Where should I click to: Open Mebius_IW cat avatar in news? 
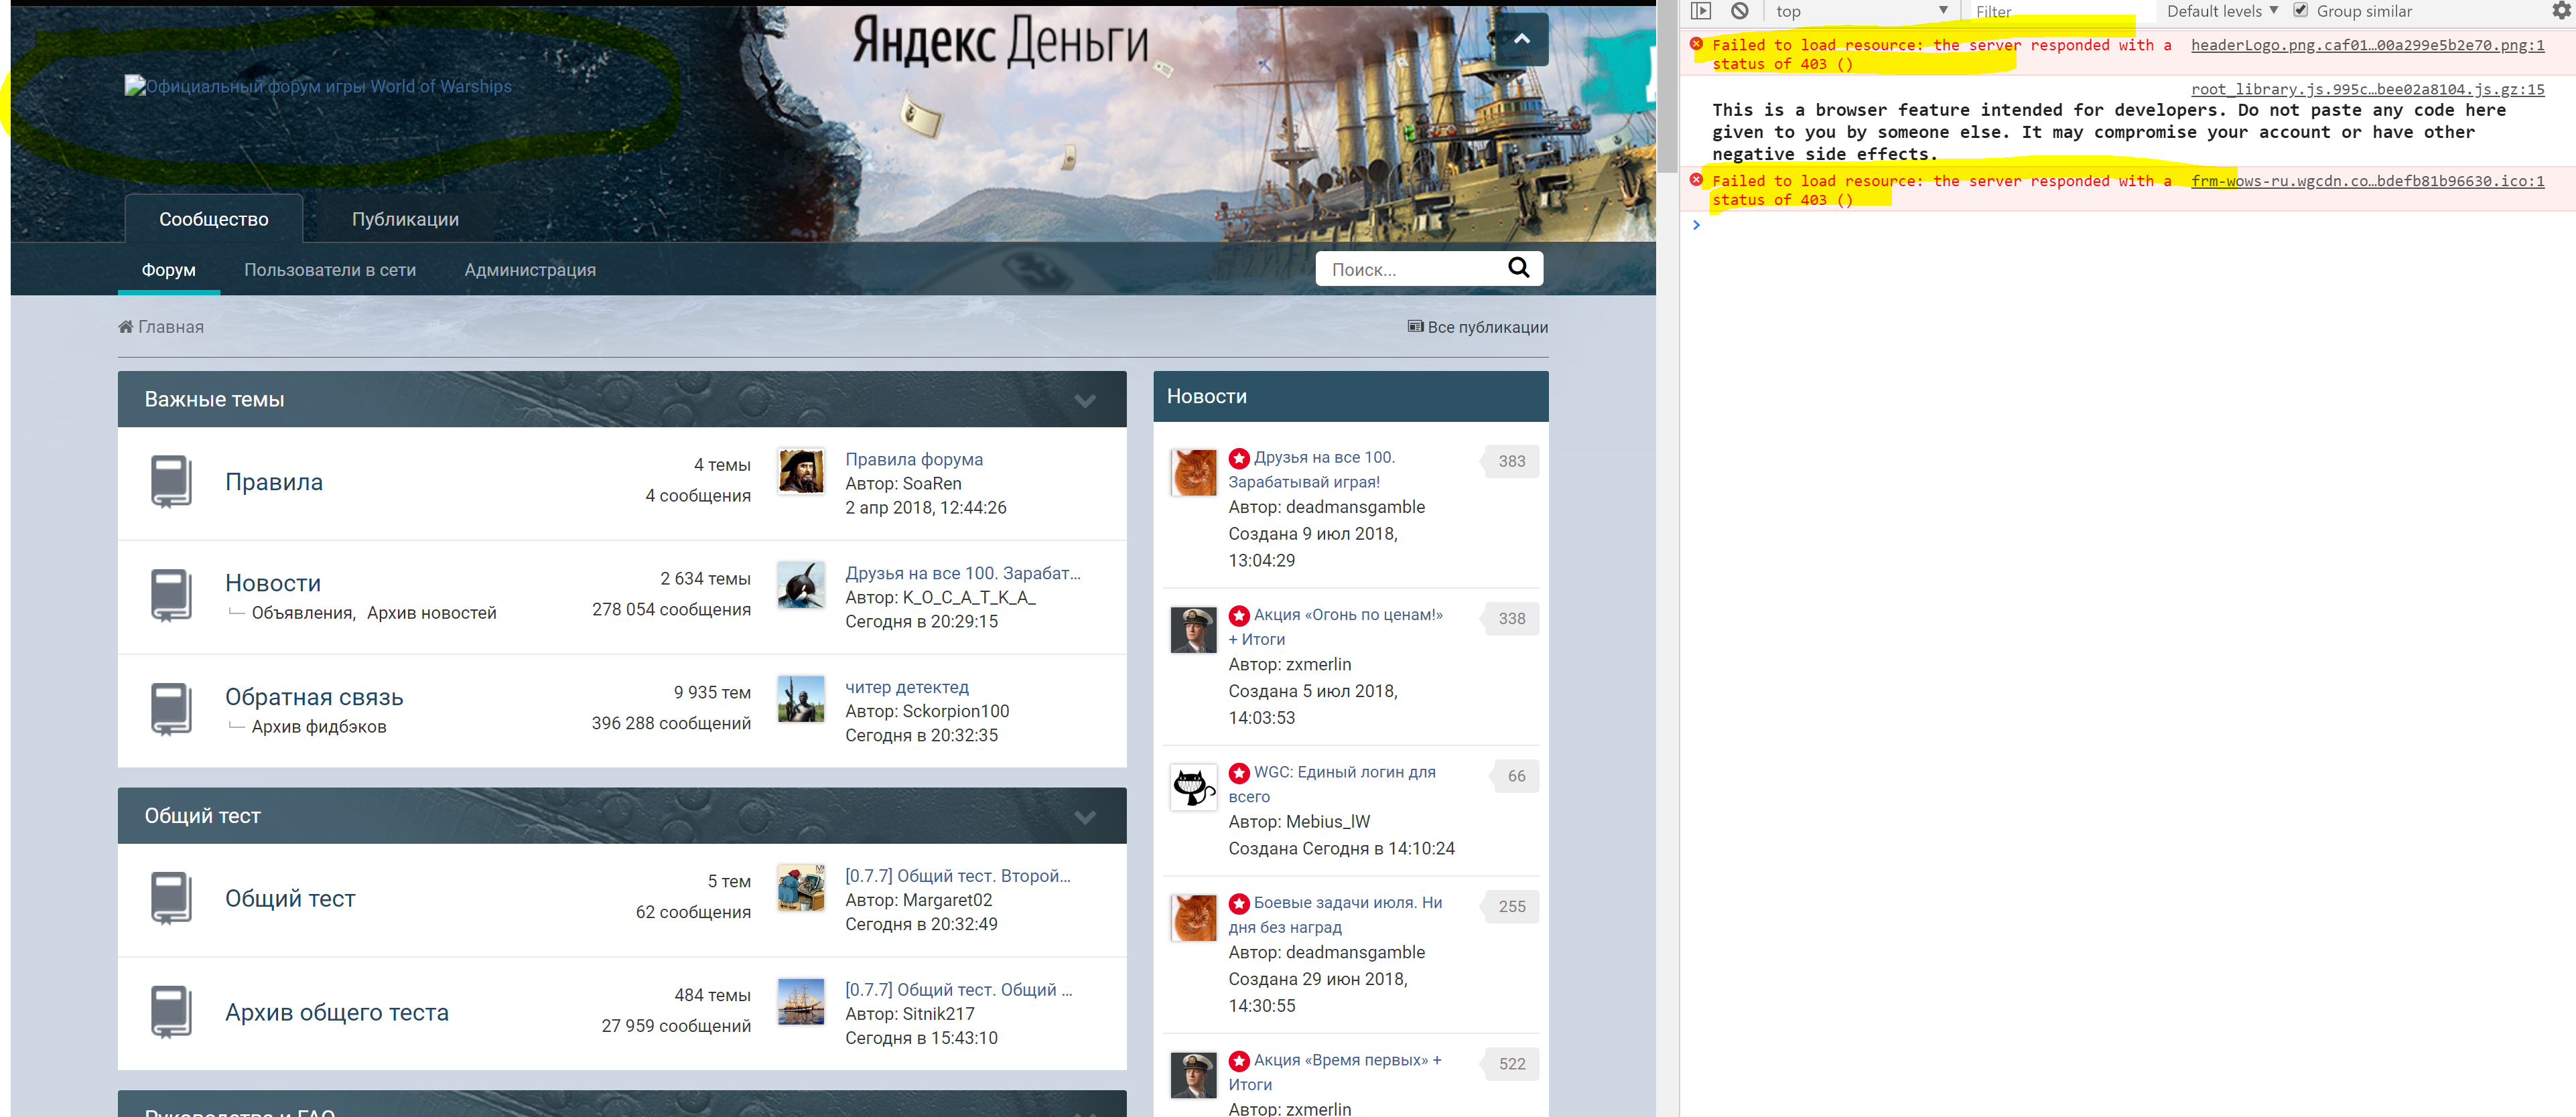[1193, 788]
